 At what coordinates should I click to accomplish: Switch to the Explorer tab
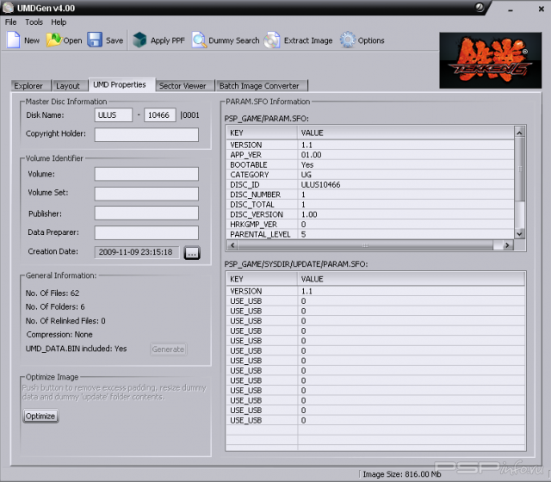tap(28, 86)
